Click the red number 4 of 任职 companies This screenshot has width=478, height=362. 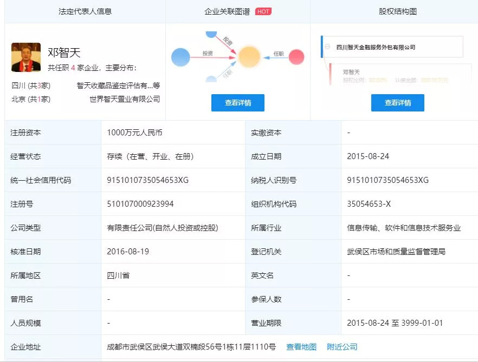pos(73,68)
